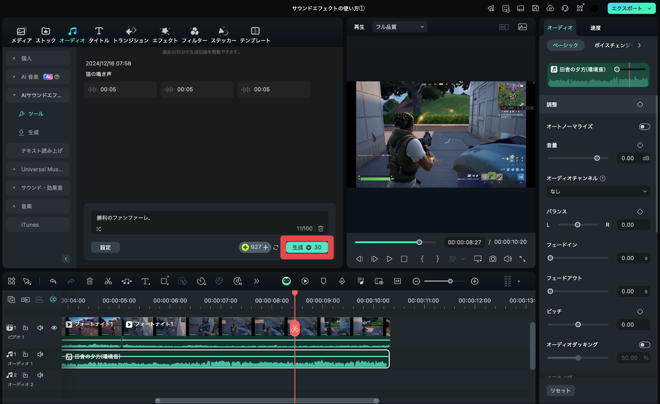
Task: Lock the オーディオ 2 track
Action: click(x=25, y=375)
